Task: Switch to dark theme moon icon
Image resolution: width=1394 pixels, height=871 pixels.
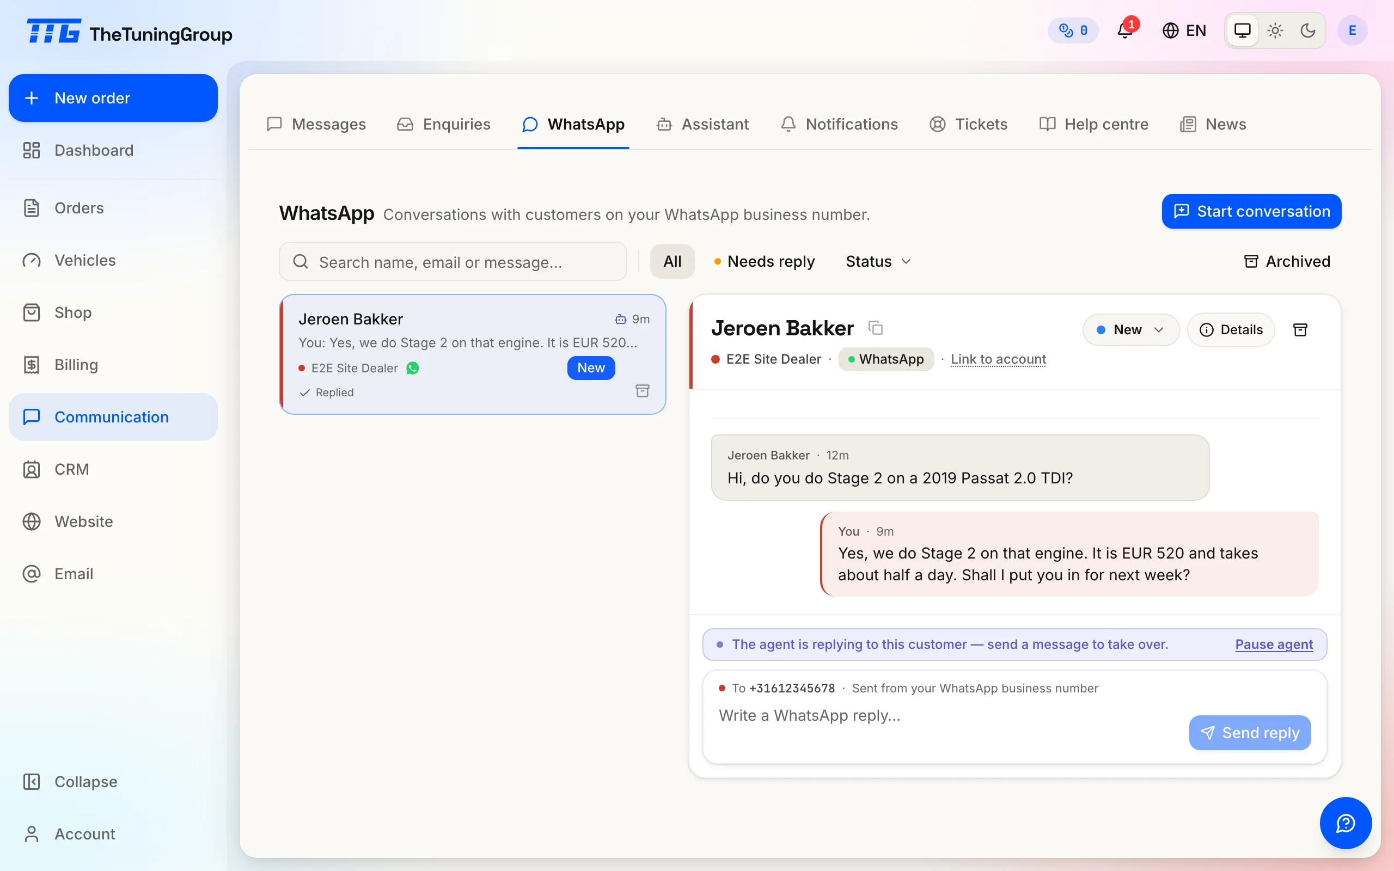Action: click(x=1307, y=30)
